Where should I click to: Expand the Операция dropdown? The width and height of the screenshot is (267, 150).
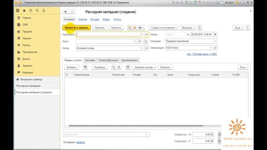click(215, 41)
